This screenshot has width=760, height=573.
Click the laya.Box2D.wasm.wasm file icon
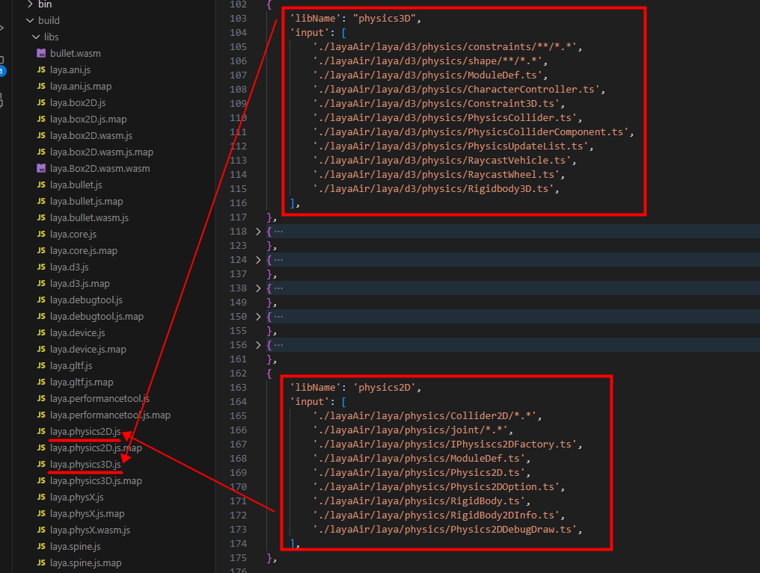[41, 169]
